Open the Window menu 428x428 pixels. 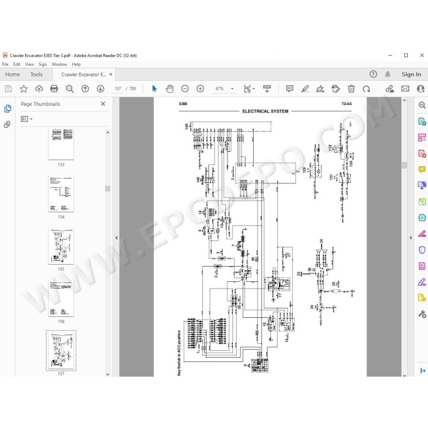click(x=59, y=64)
